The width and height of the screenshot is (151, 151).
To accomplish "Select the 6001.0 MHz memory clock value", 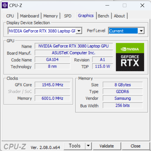I will [x=52, y=98].
